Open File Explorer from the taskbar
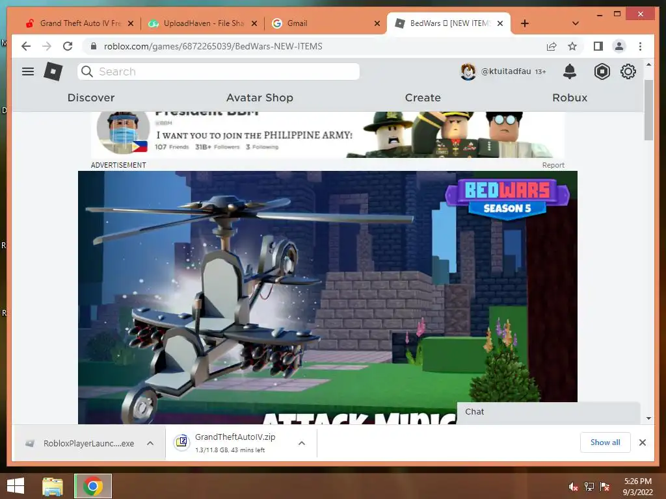Image resolution: width=666 pixels, height=499 pixels. pyautogui.click(x=53, y=486)
